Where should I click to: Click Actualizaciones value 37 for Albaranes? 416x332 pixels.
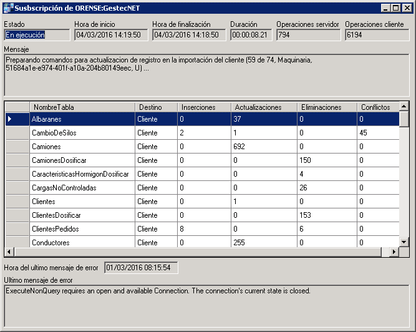click(264, 119)
